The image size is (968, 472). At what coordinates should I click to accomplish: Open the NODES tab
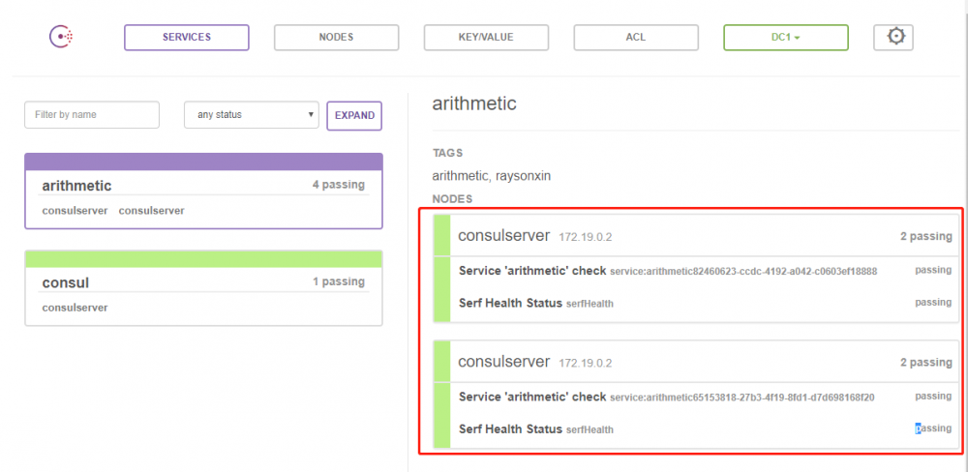tap(337, 37)
